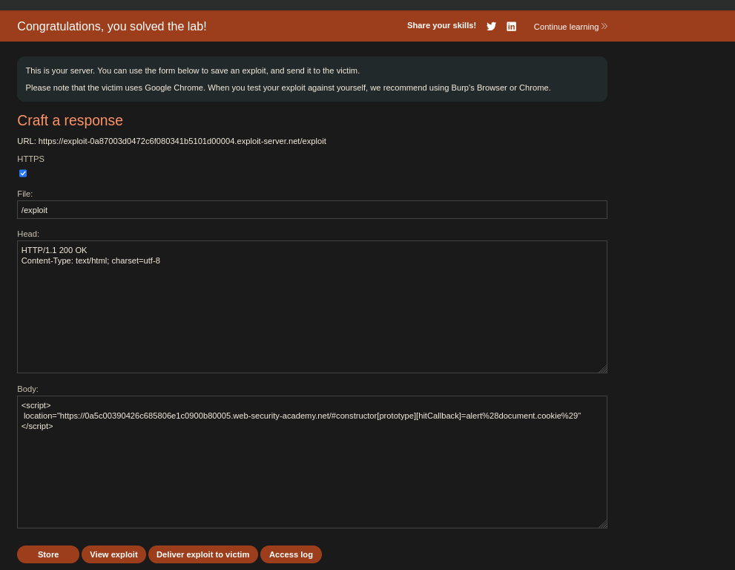
Task: Store the exploit
Action: (x=48, y=554)
